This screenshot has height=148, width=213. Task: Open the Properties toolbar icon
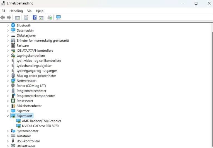(26, 17)
